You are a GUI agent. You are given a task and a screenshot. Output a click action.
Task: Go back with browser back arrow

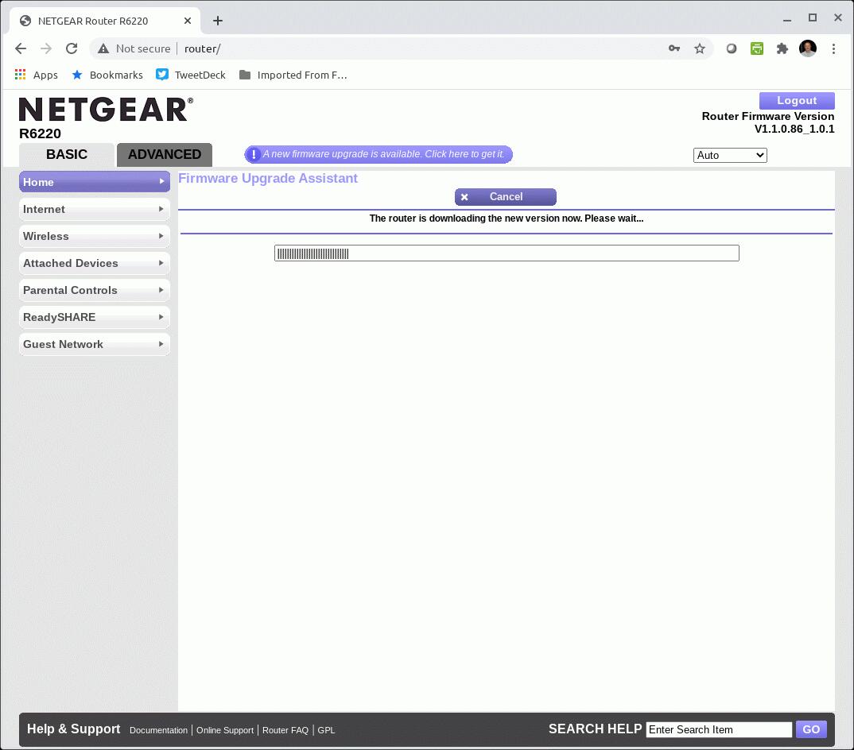[21, 48]
